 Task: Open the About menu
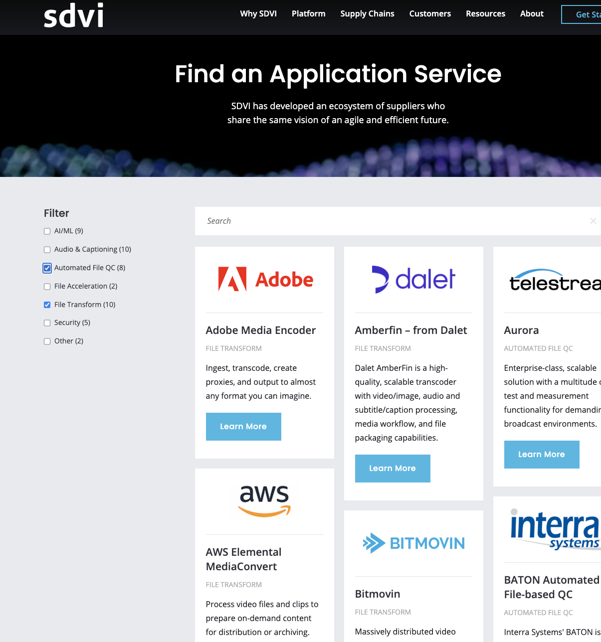click(x=532, y=13)
